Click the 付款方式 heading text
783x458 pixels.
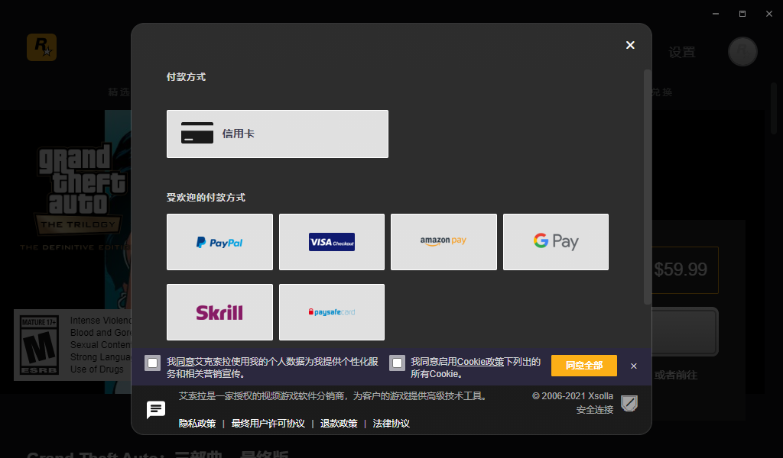coord(187,77)
